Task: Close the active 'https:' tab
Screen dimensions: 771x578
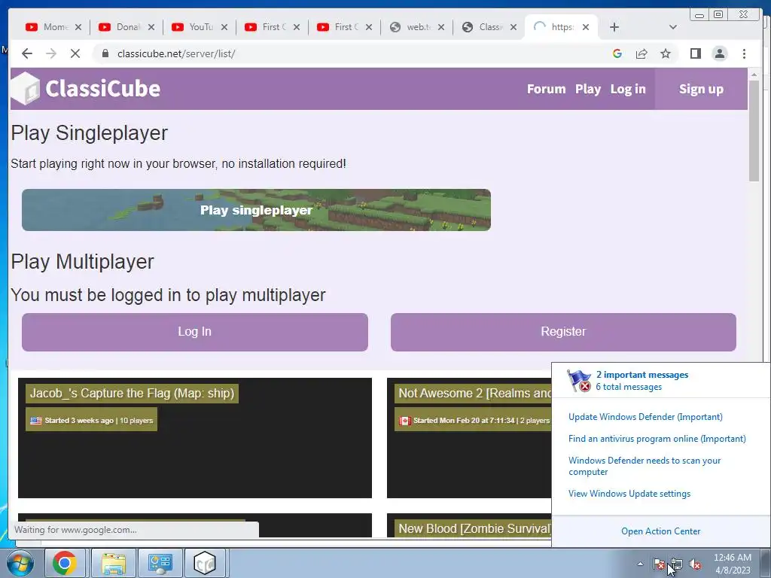Action: (586, 28)
